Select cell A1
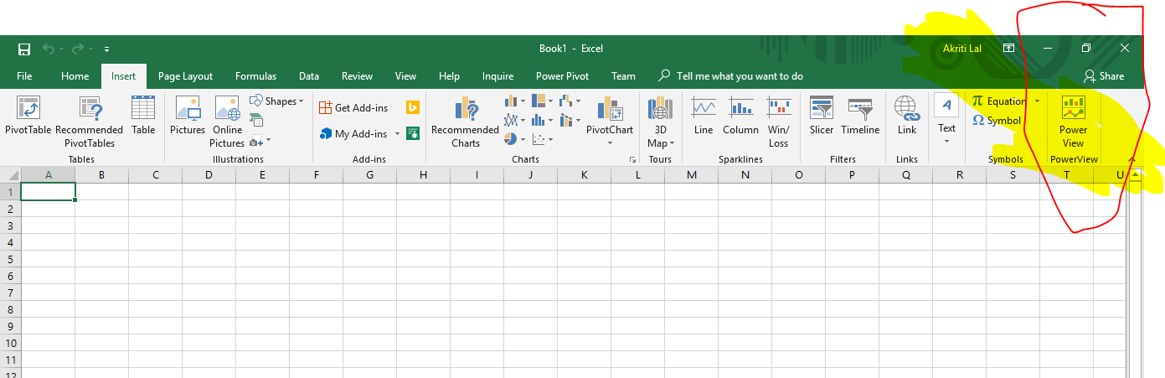 point(48,191)
